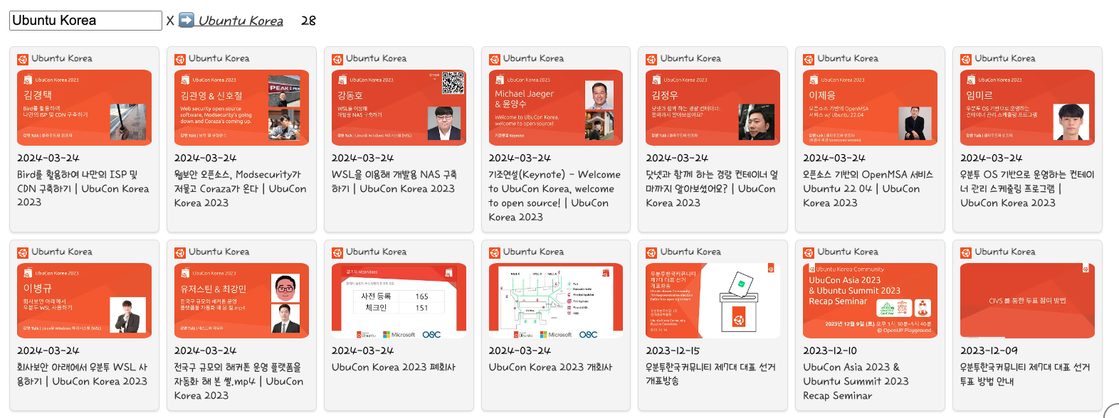Open thumbnail of UbuCon Korea 2023 개회사 video
This screenshot has height=418, width=1119.
556,301
